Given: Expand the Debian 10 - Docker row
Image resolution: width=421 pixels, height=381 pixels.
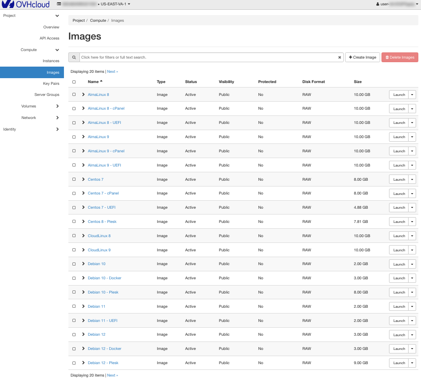Looking at the screenshot, I should [x=83, y=278].
